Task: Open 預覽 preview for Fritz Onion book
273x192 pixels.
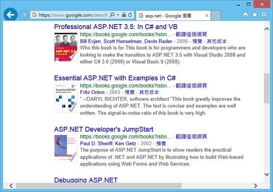Action: tap(129, 92)
